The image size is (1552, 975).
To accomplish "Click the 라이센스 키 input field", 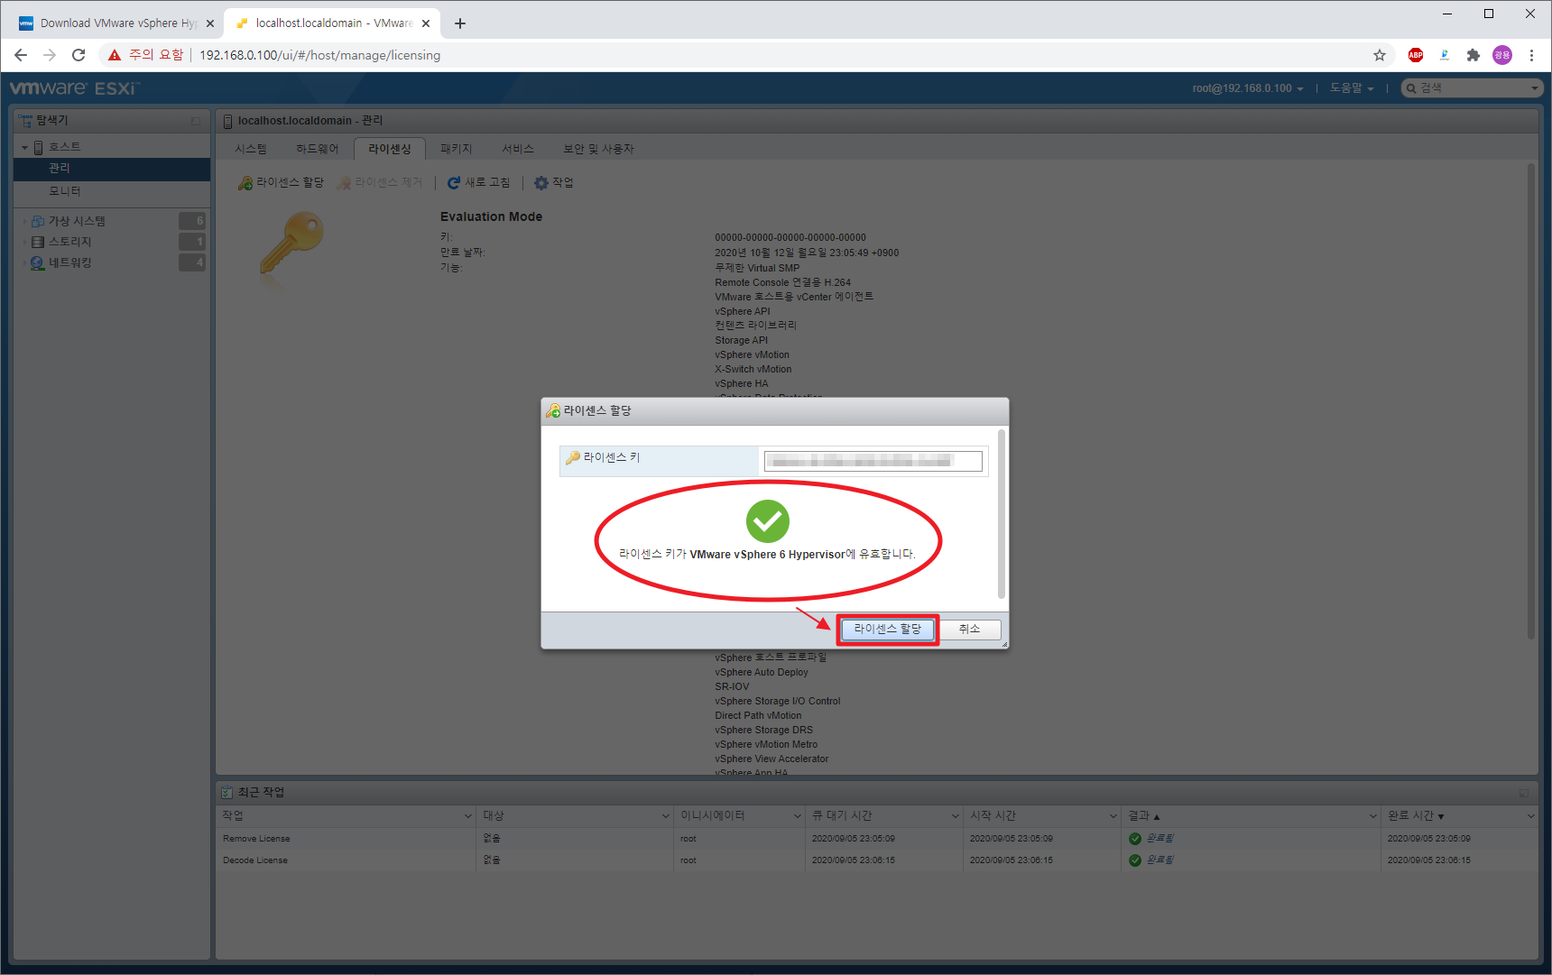I will coord(873,461).
